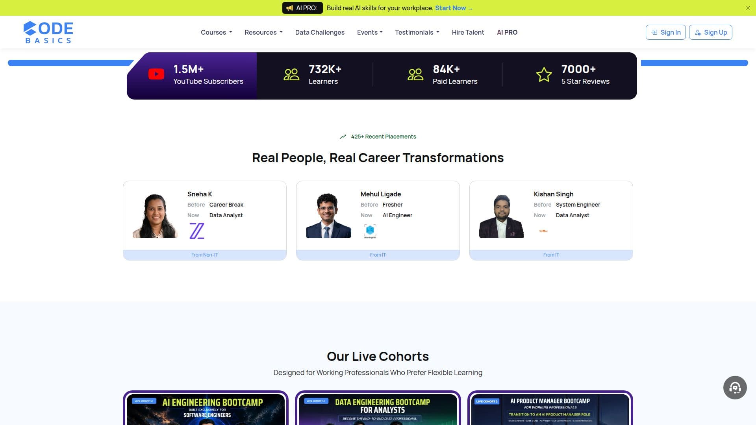Click the trending arrow icon near Recent Placements
The height and width of the screenshot is (425, 756).
tap(343, 137)
